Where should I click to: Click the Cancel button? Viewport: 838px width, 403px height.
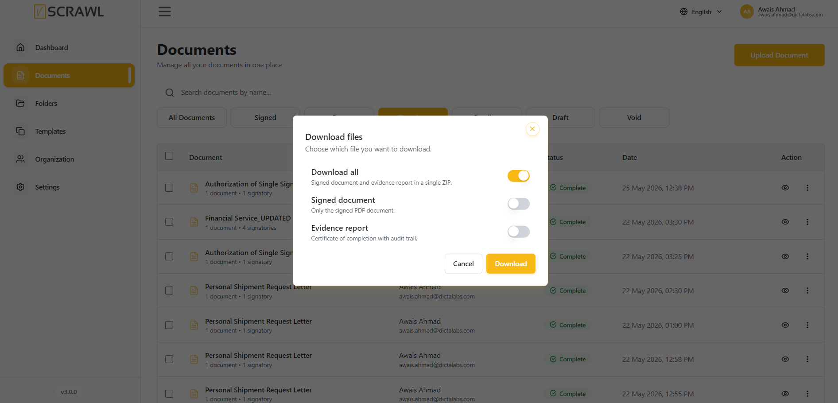point(463,263)
